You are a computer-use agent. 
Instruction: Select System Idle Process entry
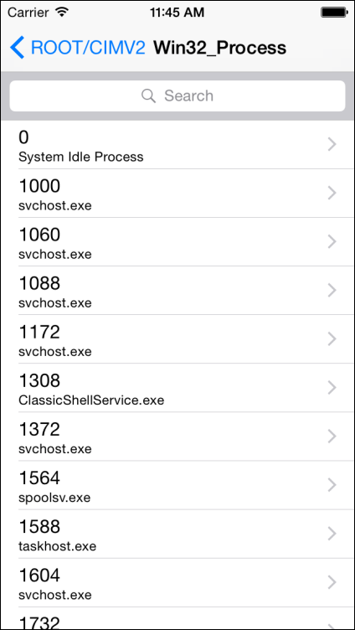[177, 145]
